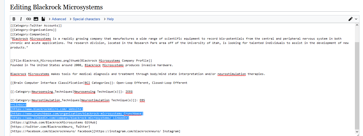Screen dimensions: 363x136
Task: Click the resize handle of the text area
Action: click(358, 135)
